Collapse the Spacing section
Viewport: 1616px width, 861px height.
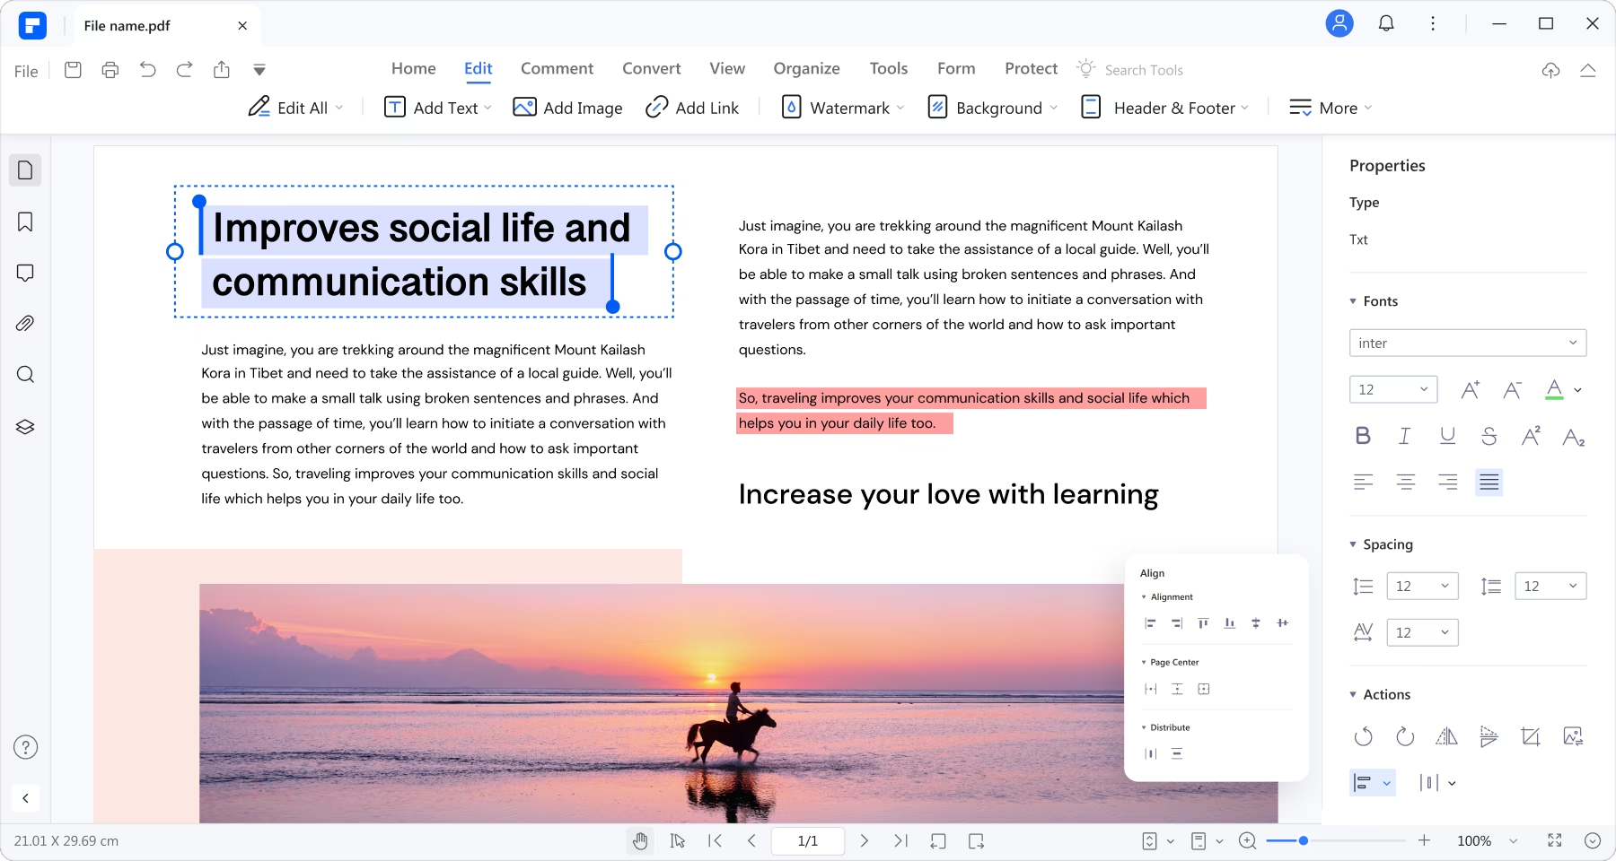[x=1354, y=544]
